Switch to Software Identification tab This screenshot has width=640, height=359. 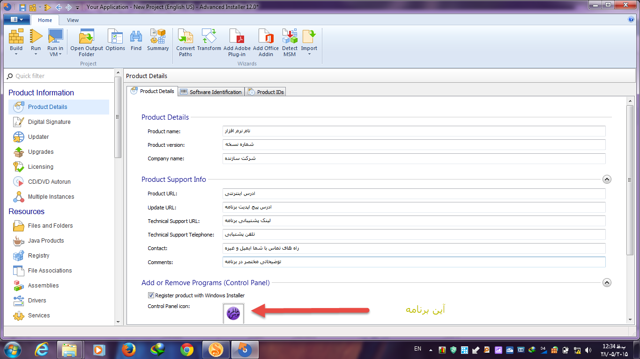click(211, 92)
